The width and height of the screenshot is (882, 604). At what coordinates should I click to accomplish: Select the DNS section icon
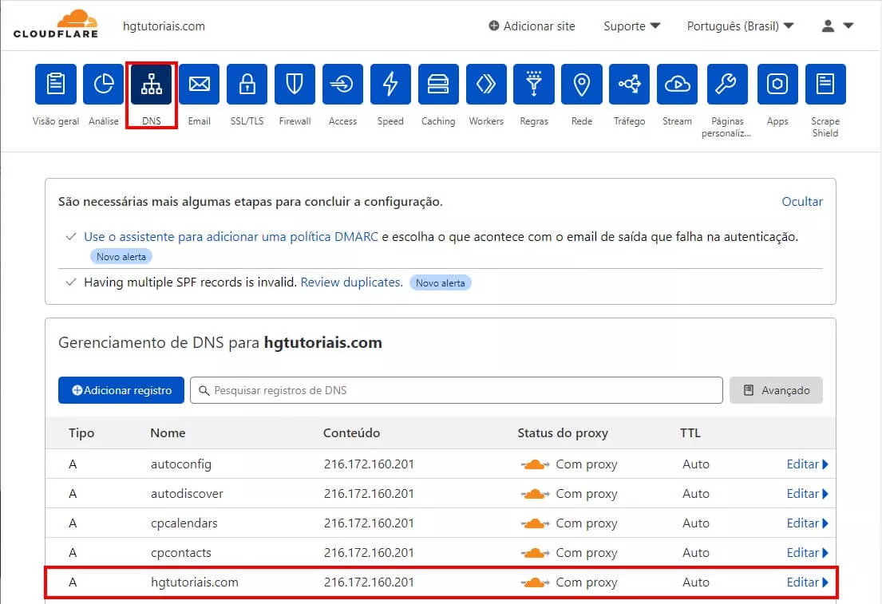coord(152,85)
